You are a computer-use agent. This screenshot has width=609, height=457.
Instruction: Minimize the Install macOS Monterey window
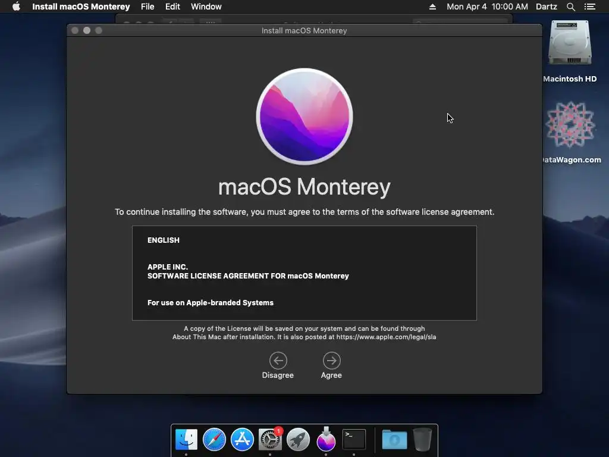(87, 30)
